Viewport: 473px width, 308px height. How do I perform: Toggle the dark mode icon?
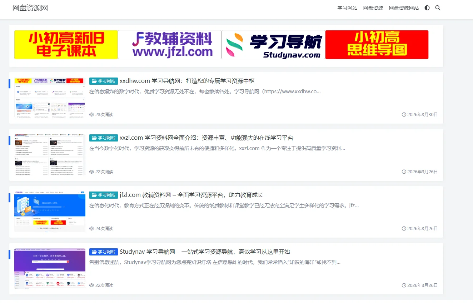[427, 8]
